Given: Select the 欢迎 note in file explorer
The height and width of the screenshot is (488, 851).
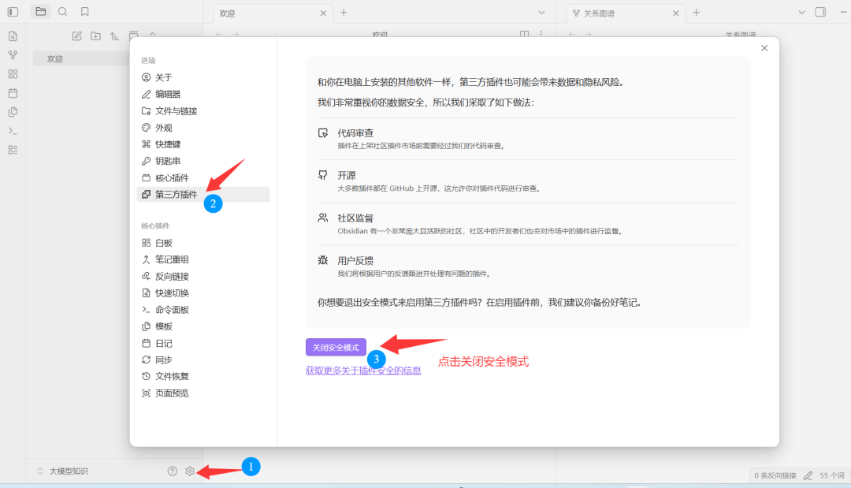Looking at the screenshot, I should [x=80, y=59].
